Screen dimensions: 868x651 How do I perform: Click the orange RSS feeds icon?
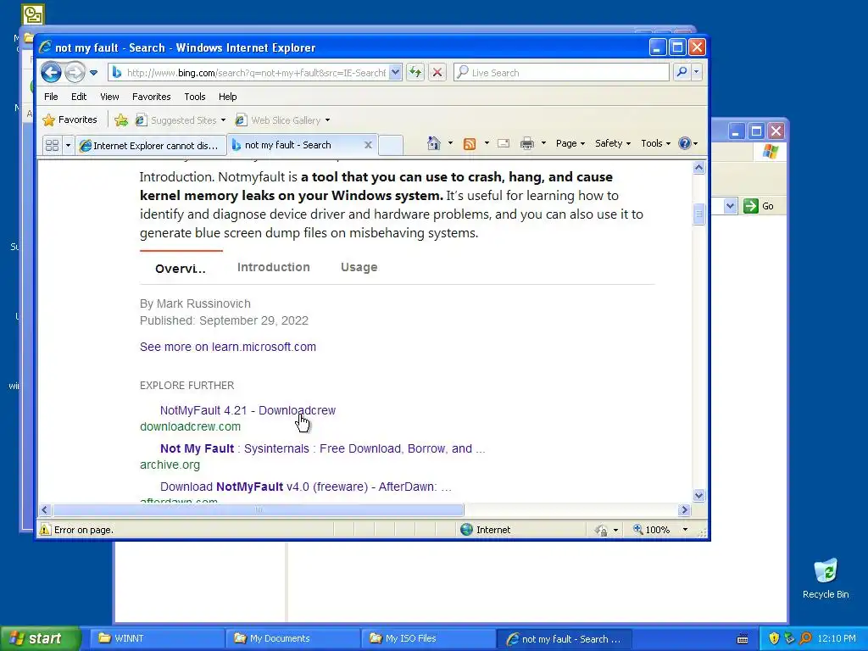470,144
